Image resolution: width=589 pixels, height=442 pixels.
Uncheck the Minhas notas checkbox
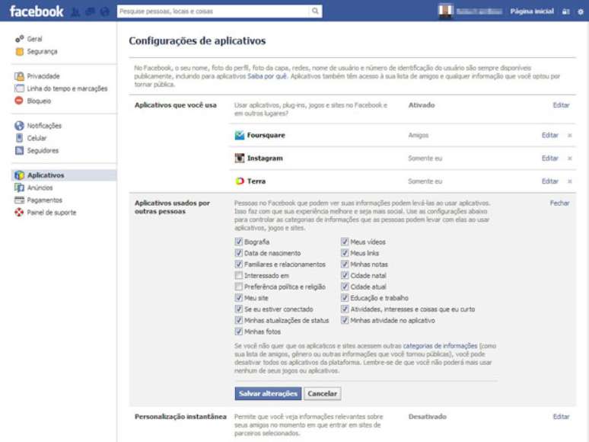(x=345, y=264)
